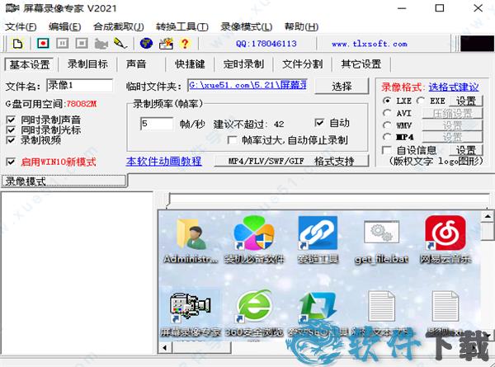Click the registration card toolbar icon
Image resolution: width=495 pixels, height=367 pixels.
(166, 43)
